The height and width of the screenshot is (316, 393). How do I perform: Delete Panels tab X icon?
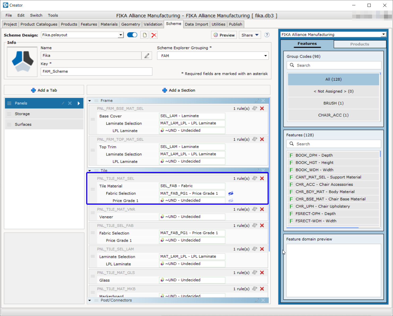point(70,103)
